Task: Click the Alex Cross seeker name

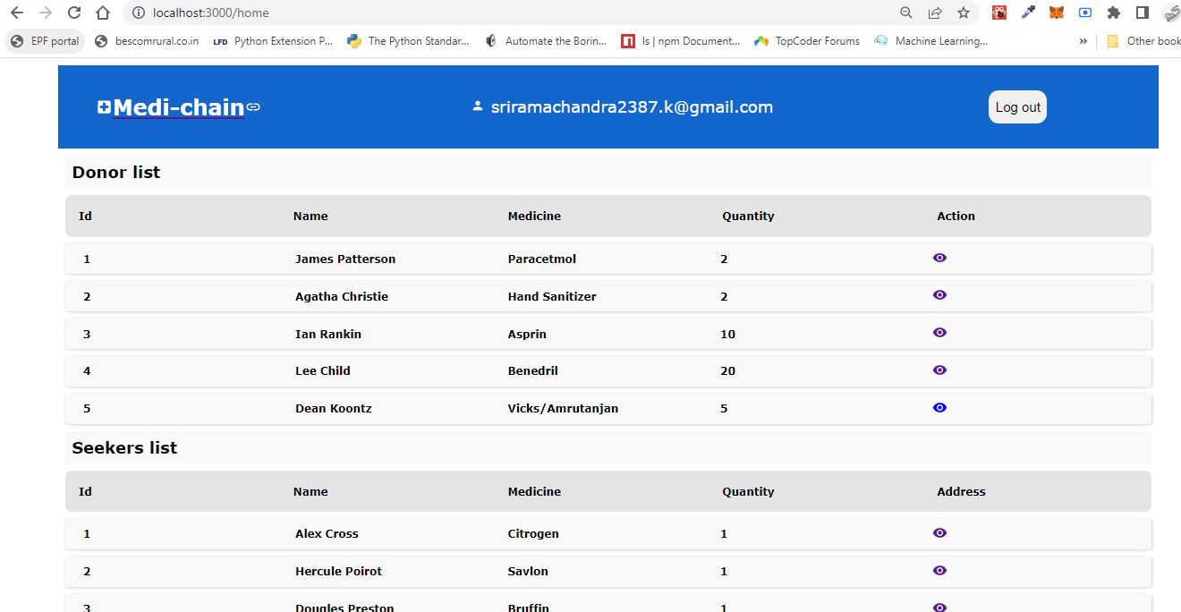Action: [327, 534]
